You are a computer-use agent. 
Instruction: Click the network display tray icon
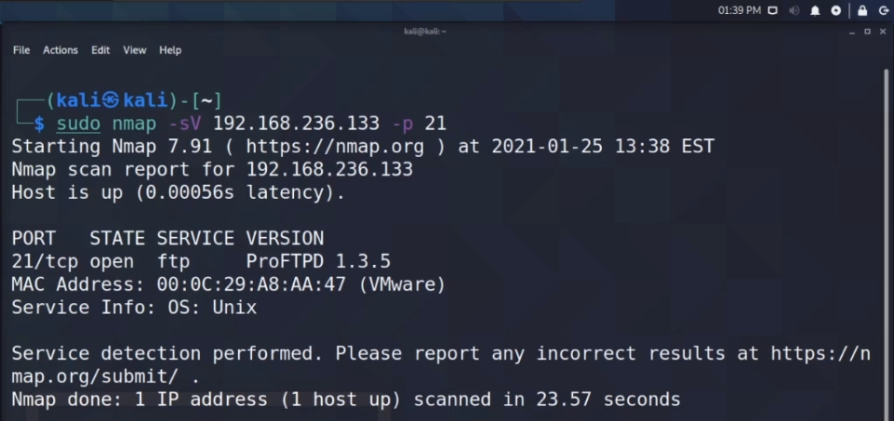[774, 10]
